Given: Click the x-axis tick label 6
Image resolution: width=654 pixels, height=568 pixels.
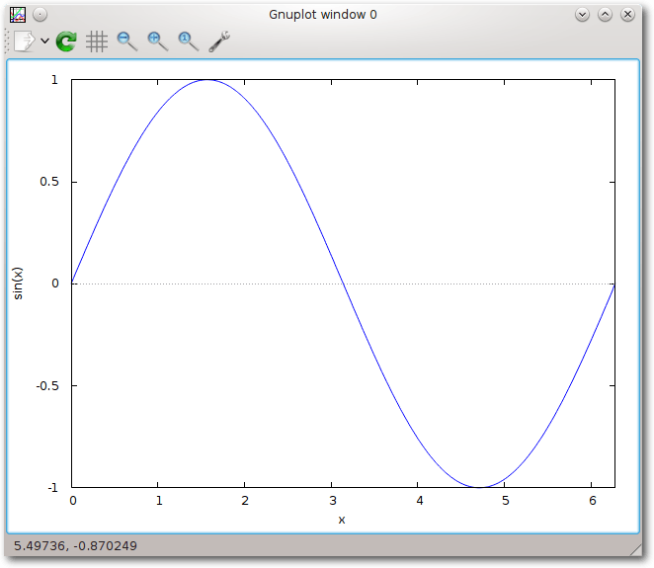Looking at the screenshot, I should tap(593, 501).
